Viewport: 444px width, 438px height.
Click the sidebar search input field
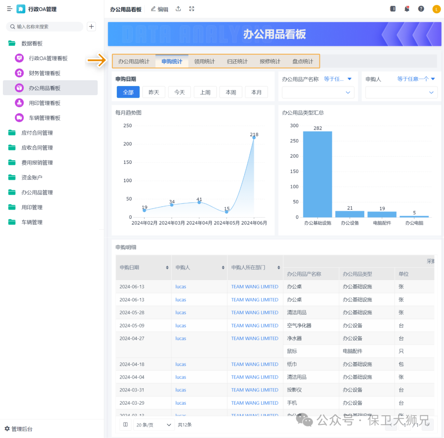tap(47, 26)
